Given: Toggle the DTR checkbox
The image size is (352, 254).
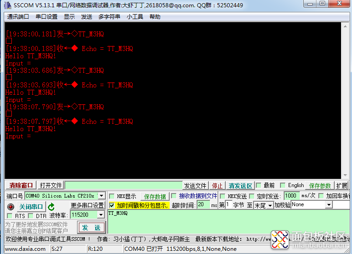Looking at the screenshot, I should click(31, 216).
